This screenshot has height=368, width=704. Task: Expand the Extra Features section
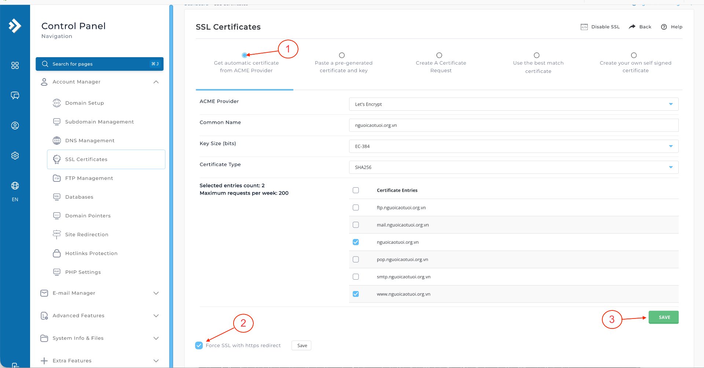[x=156, y=361]
